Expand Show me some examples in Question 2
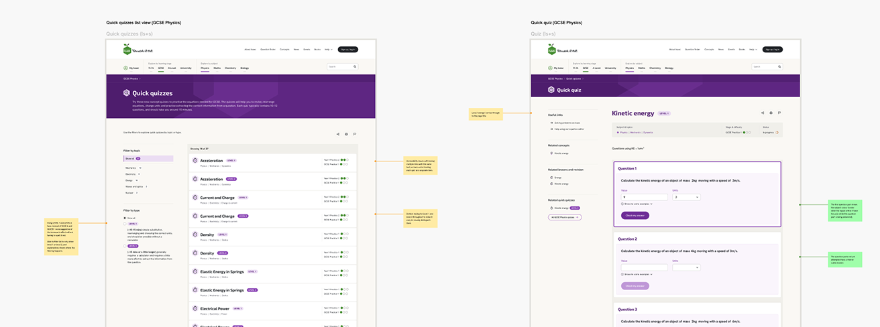Viewport: 880px width, 327px height. [637, 274]
